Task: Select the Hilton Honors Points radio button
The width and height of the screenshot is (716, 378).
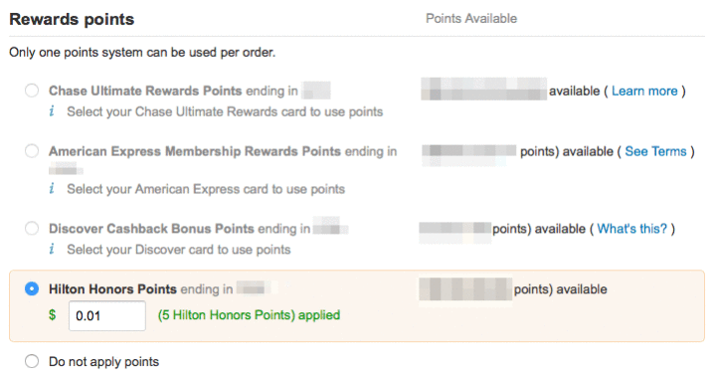Action: (x=32, y=289)
